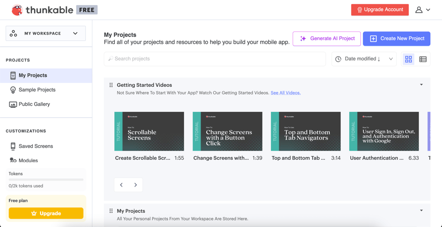Click the drag handle of My Projects section

[x=111, y=211]
